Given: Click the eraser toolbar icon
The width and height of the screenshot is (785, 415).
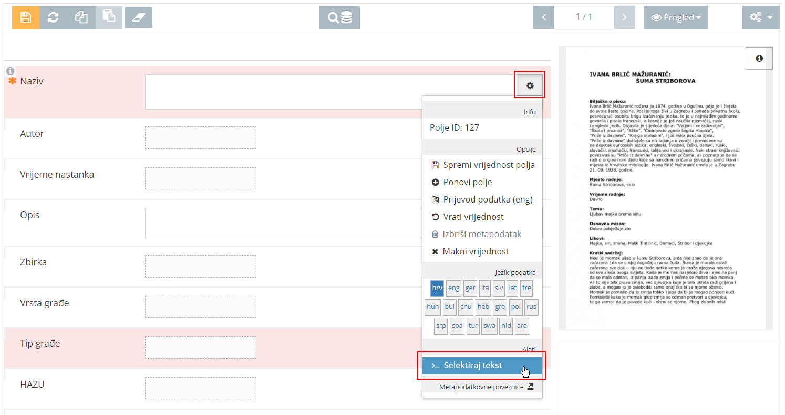Looking at the screenshot, I should pos(138,17).
